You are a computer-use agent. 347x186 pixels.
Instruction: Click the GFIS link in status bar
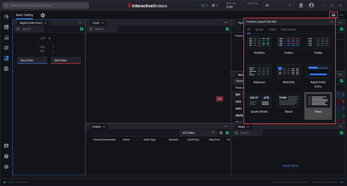pyautogui.click(x=341, y=183)
